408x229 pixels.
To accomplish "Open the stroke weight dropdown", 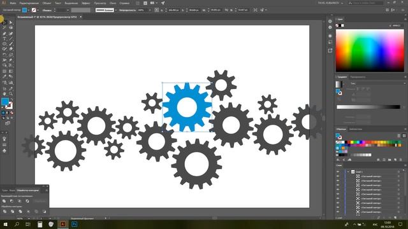I will pos(68,10).
